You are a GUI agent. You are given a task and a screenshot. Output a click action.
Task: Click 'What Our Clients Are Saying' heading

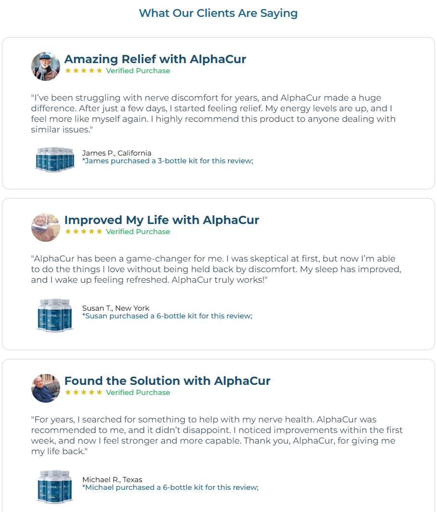click(218, 13)
